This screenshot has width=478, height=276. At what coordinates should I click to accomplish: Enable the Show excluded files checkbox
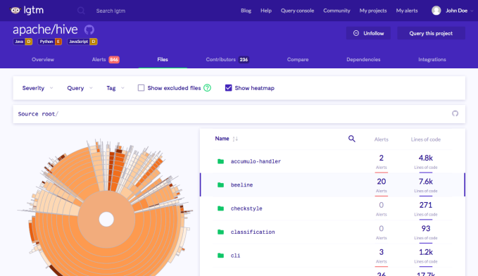(x=141, y=88)
